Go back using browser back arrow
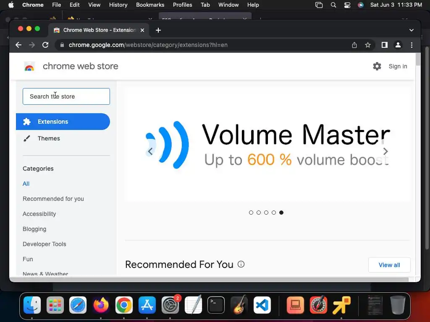The image size is (430, 322). pos(18,45)
